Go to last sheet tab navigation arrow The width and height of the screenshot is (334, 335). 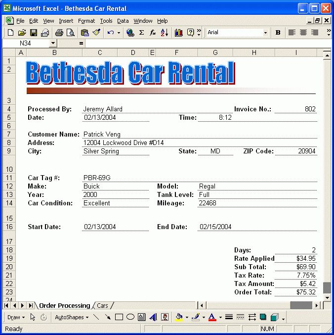click(x=31, y=306)
